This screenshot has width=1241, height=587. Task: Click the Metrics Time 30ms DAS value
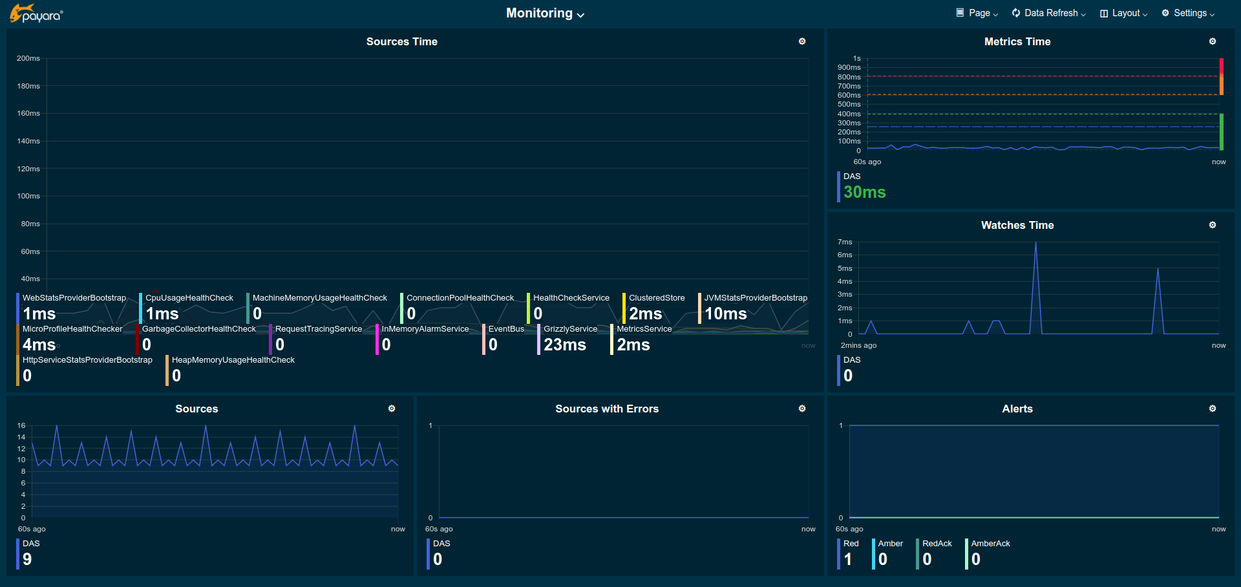click(x=864, y=192)
